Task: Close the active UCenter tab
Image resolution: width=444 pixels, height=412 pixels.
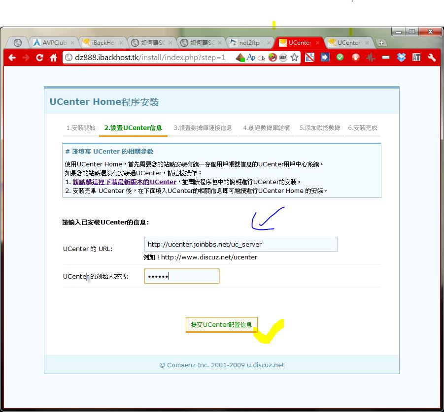Action: (318, 43)
